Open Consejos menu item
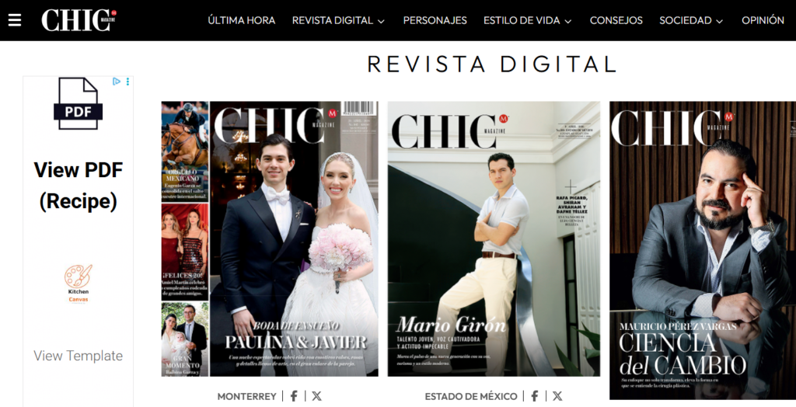The width and height of the screenshot is (796, 407). pyautogui.click(x=616, y=20)
